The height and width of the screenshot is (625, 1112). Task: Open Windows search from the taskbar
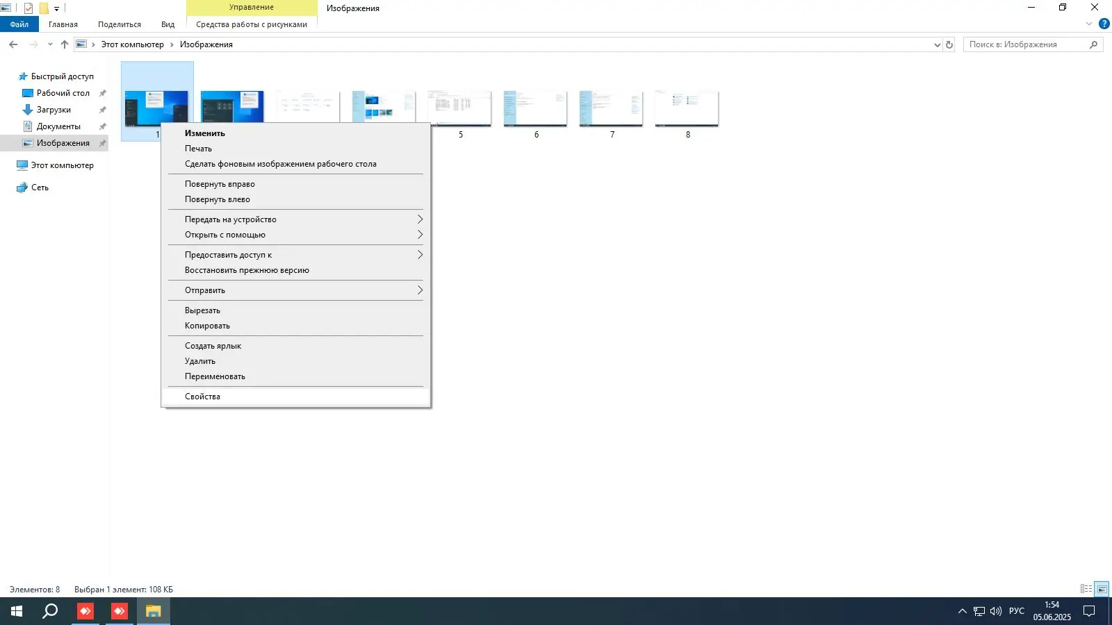[x=49, y=612]
